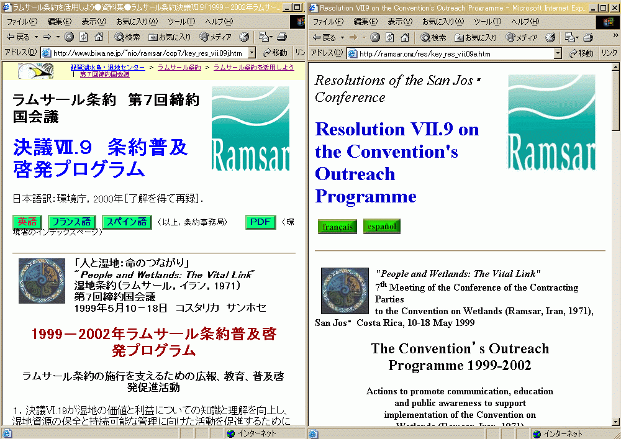Click the Ramsar logo on the right page
This screenshot has width=621, height=439.
point(551,122)
